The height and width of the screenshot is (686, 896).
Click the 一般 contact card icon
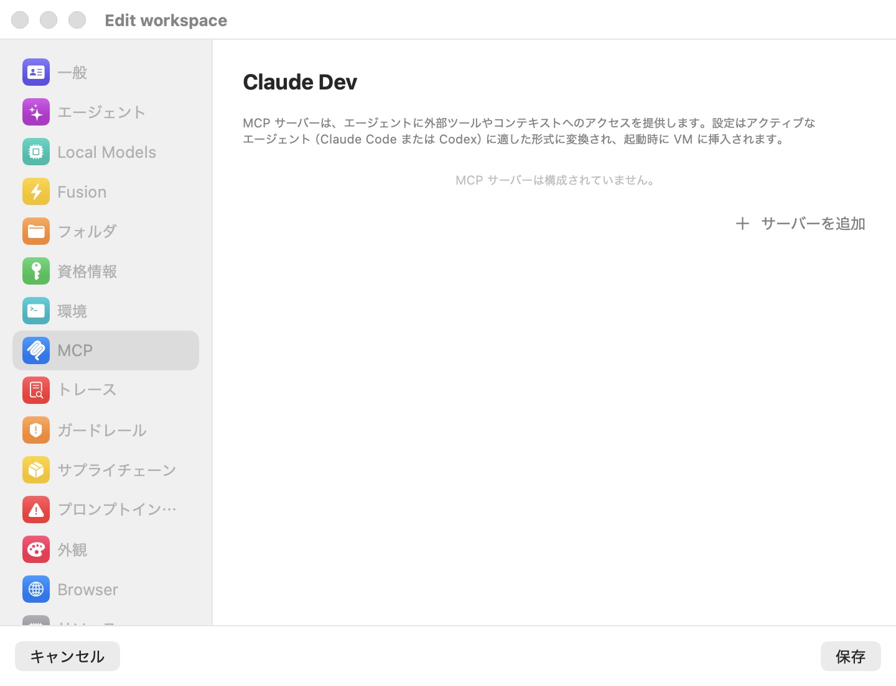point(36,72)
